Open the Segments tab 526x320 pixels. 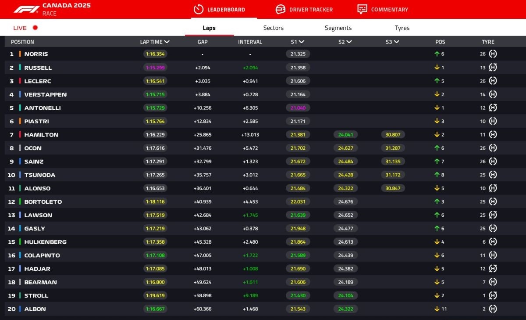(x=338, y=28)
